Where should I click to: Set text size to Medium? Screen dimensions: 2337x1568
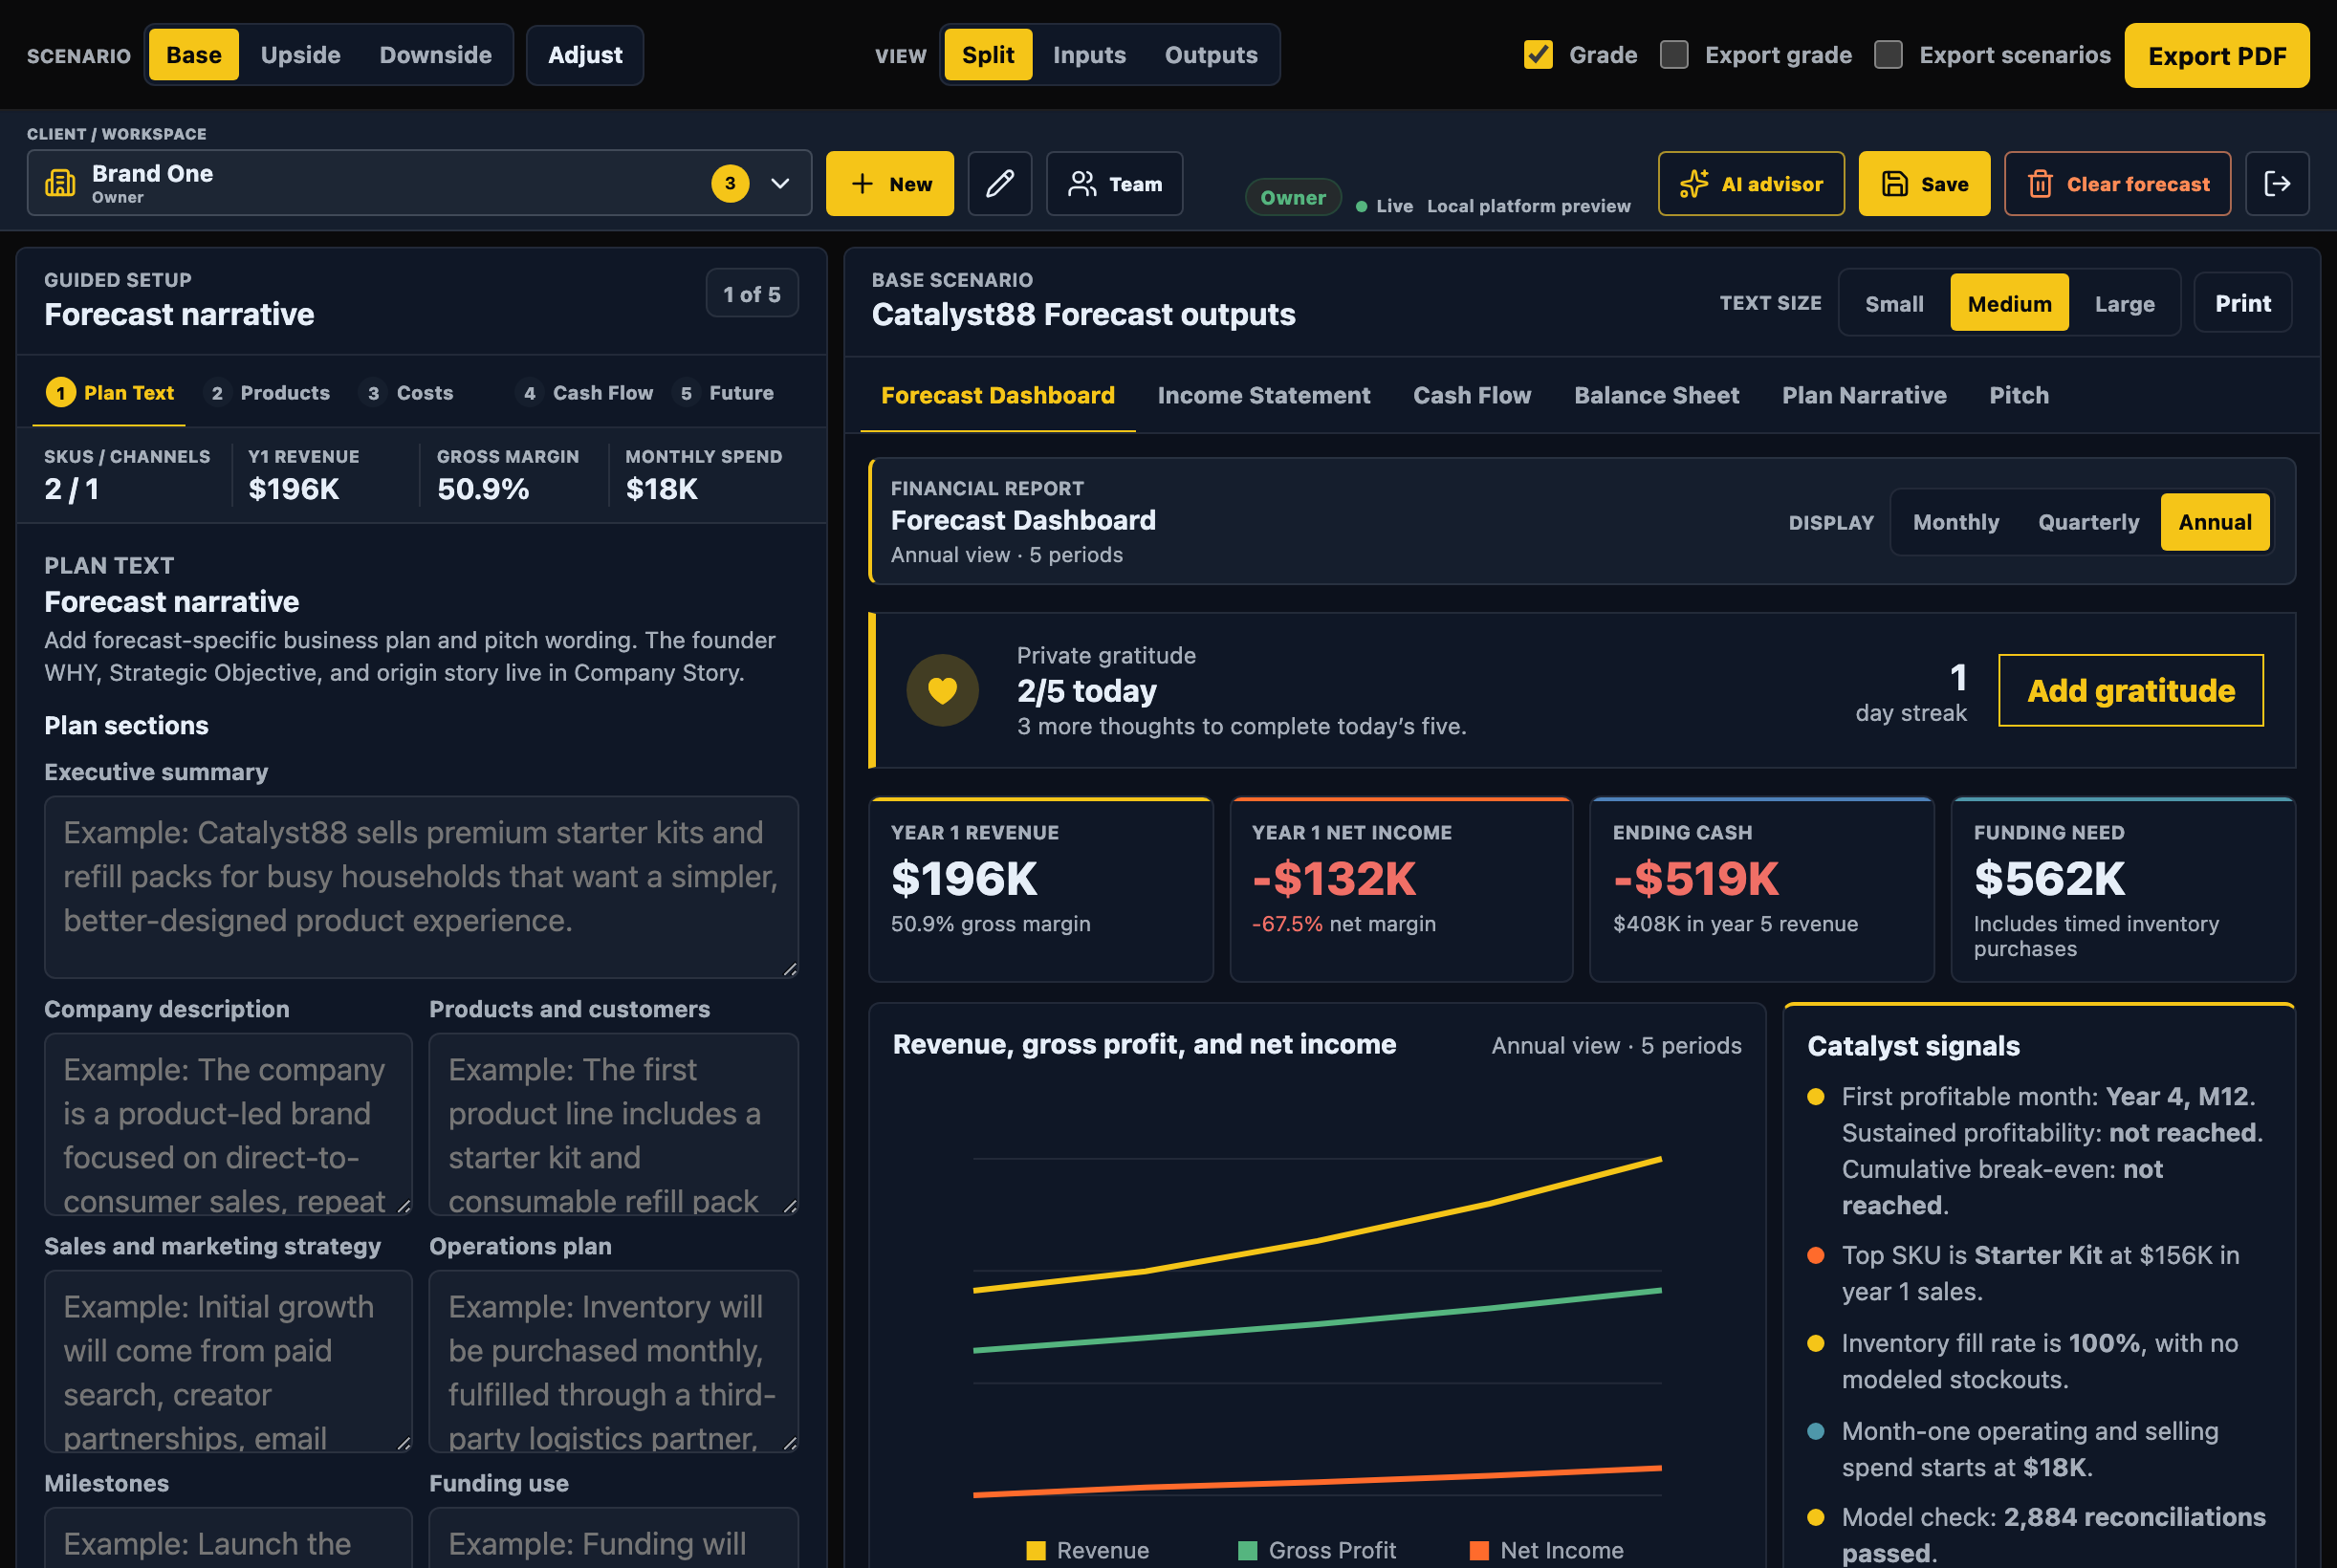[2009, 304]
